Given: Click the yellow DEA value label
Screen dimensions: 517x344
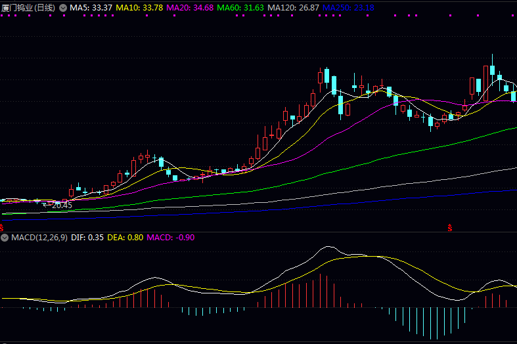Looking at the screenshot, I should (125, 237).
